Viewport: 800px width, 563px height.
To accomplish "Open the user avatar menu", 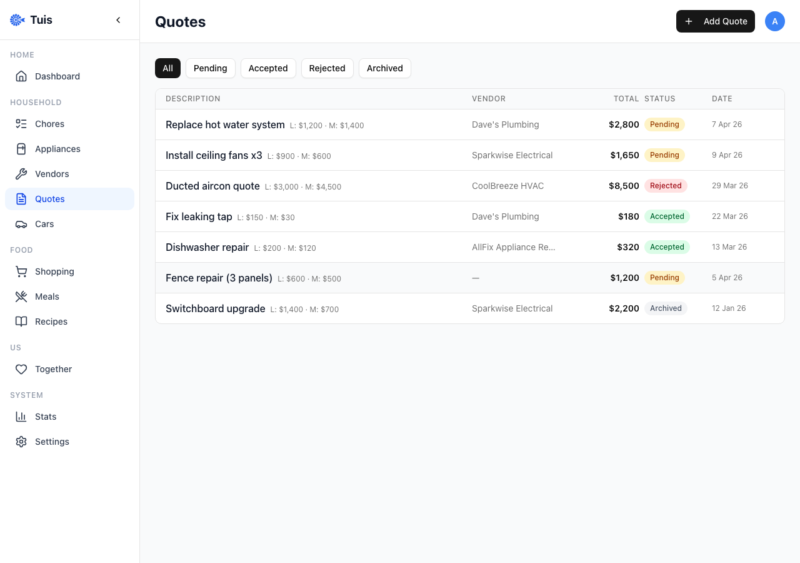I will point(775,21).
